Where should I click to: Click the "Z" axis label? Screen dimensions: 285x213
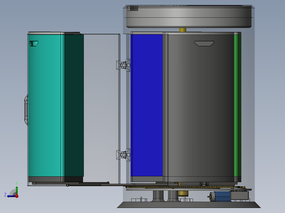coord(5,195)
